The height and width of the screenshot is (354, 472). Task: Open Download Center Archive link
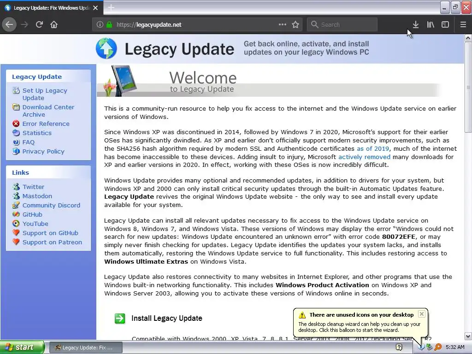48,111
